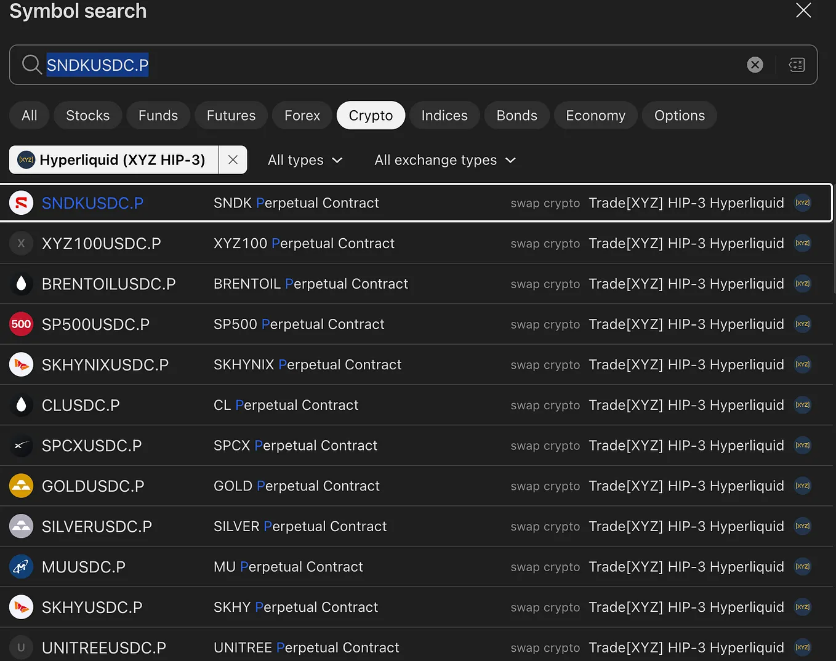Click the XYZ exchange badge on XYZ100USDC.P row

click(x=803, y=244)
